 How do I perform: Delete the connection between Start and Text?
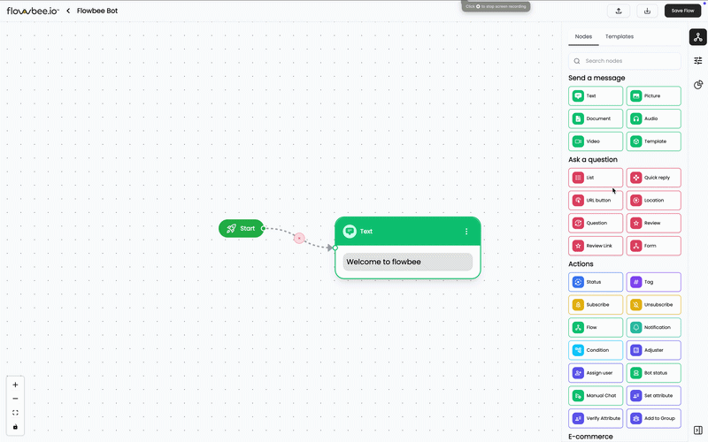click(299, 238)
